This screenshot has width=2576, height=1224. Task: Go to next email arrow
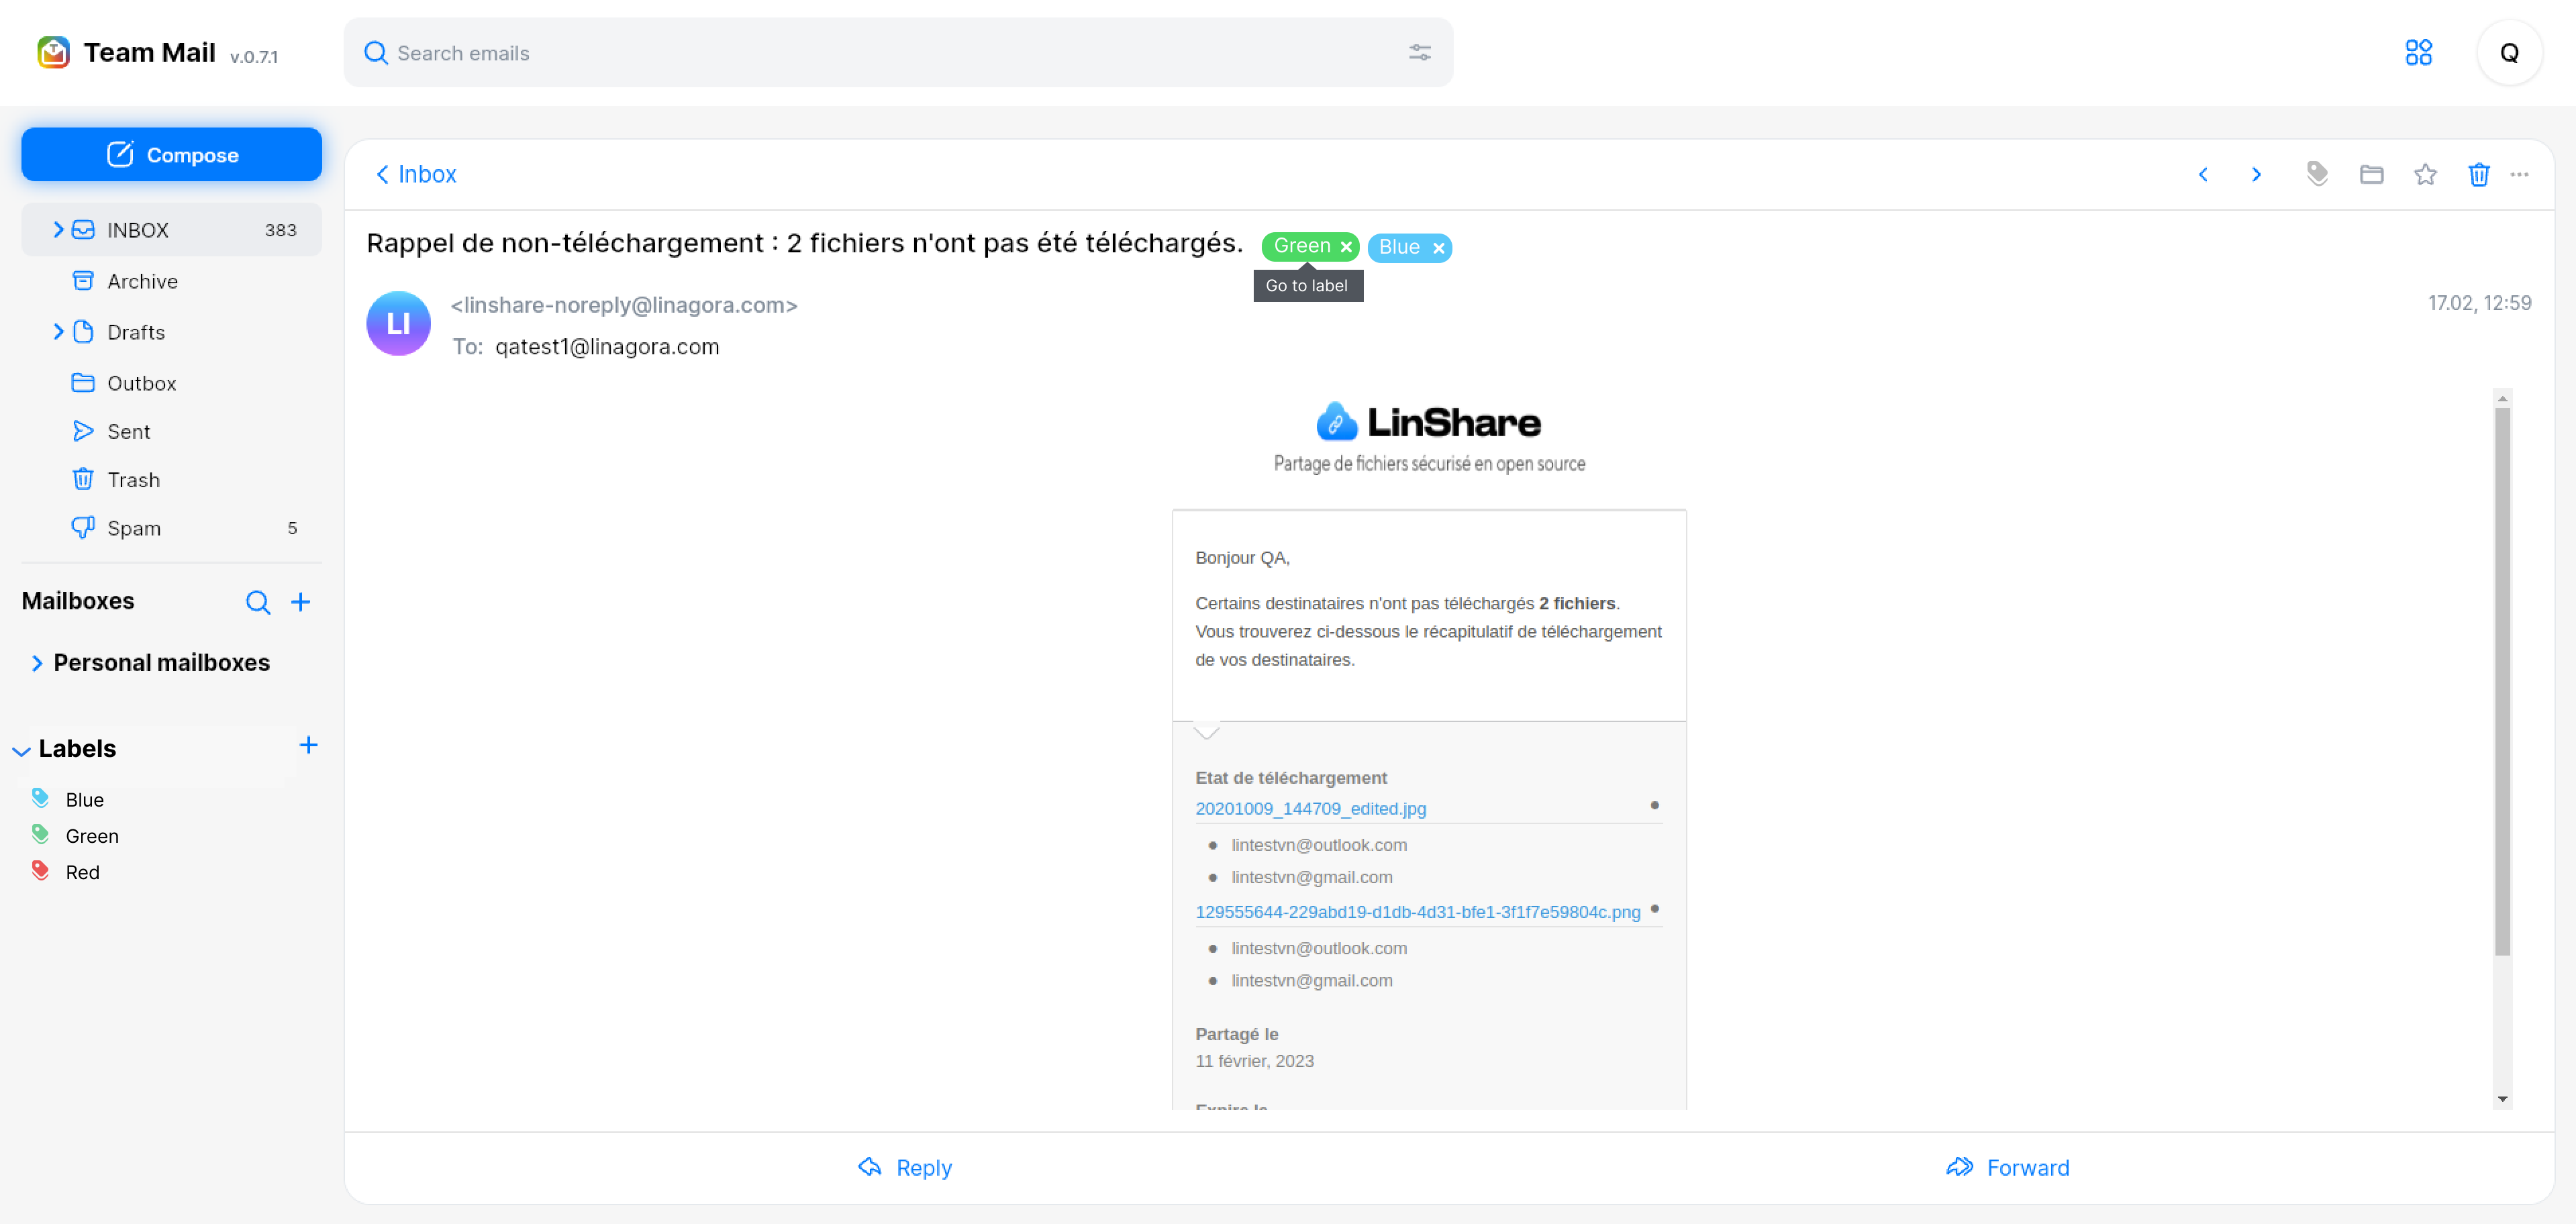click(x=2256, y=175)
